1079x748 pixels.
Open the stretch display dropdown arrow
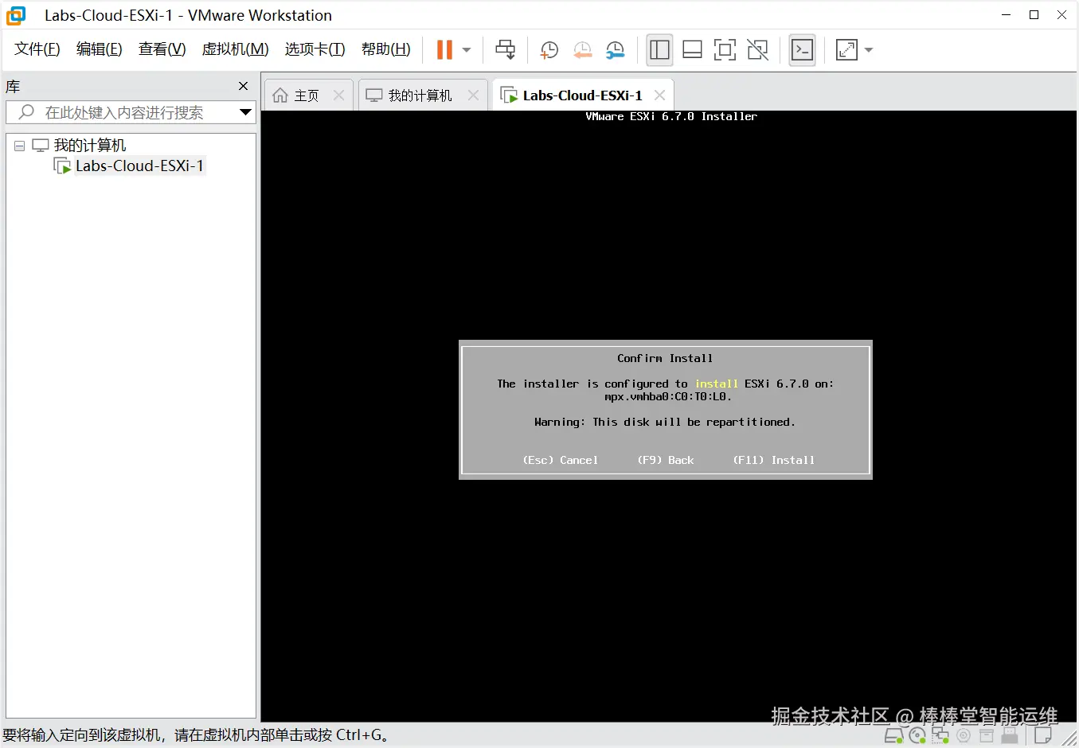pos(869,50)
